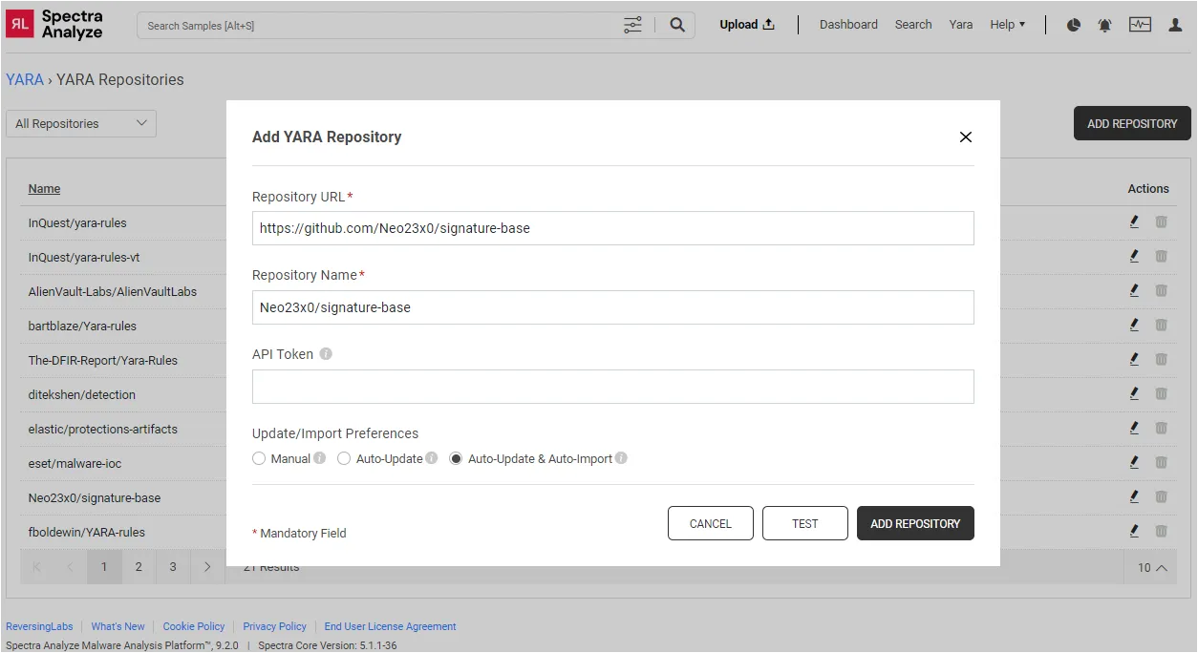This screenshot has height=653, width=1198.
Task: Expand the Help menu dropdown
Action: 1007,25
